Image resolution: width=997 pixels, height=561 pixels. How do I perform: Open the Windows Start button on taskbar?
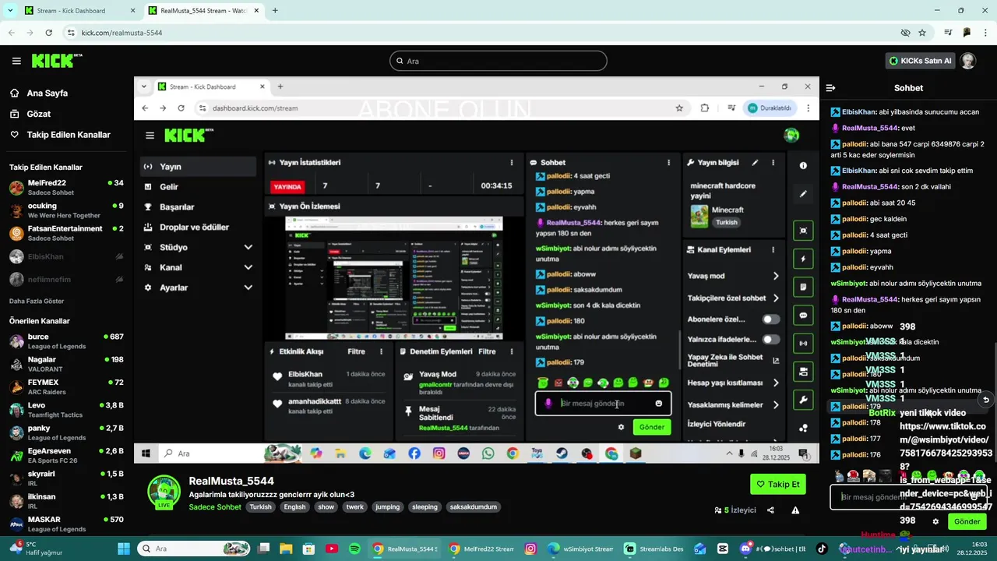tap(125, 549)
